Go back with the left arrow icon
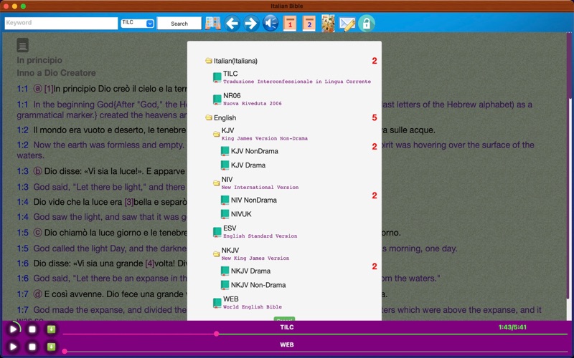Screen dimensions: 574x358 pos(232,24)
